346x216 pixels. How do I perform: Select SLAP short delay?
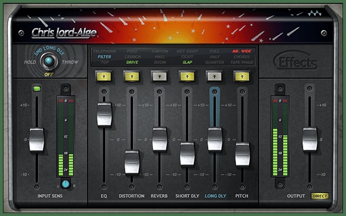point(187,62)
